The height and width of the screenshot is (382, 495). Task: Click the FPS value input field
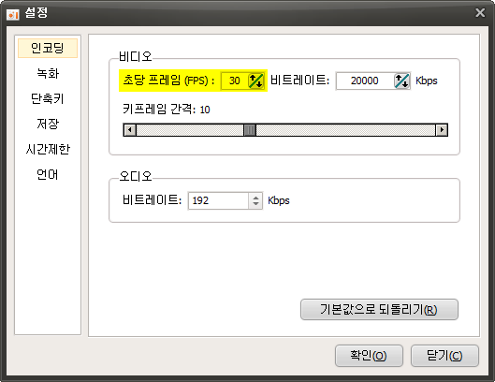point(235,81)
